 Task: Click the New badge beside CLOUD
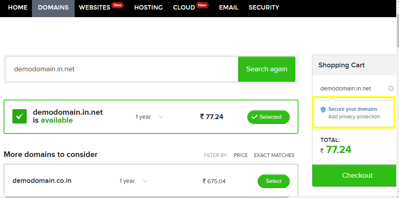click(202, 5)
